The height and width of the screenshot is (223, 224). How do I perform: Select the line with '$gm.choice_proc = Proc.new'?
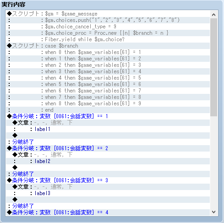pyautogui.click(x=108, y=33)
